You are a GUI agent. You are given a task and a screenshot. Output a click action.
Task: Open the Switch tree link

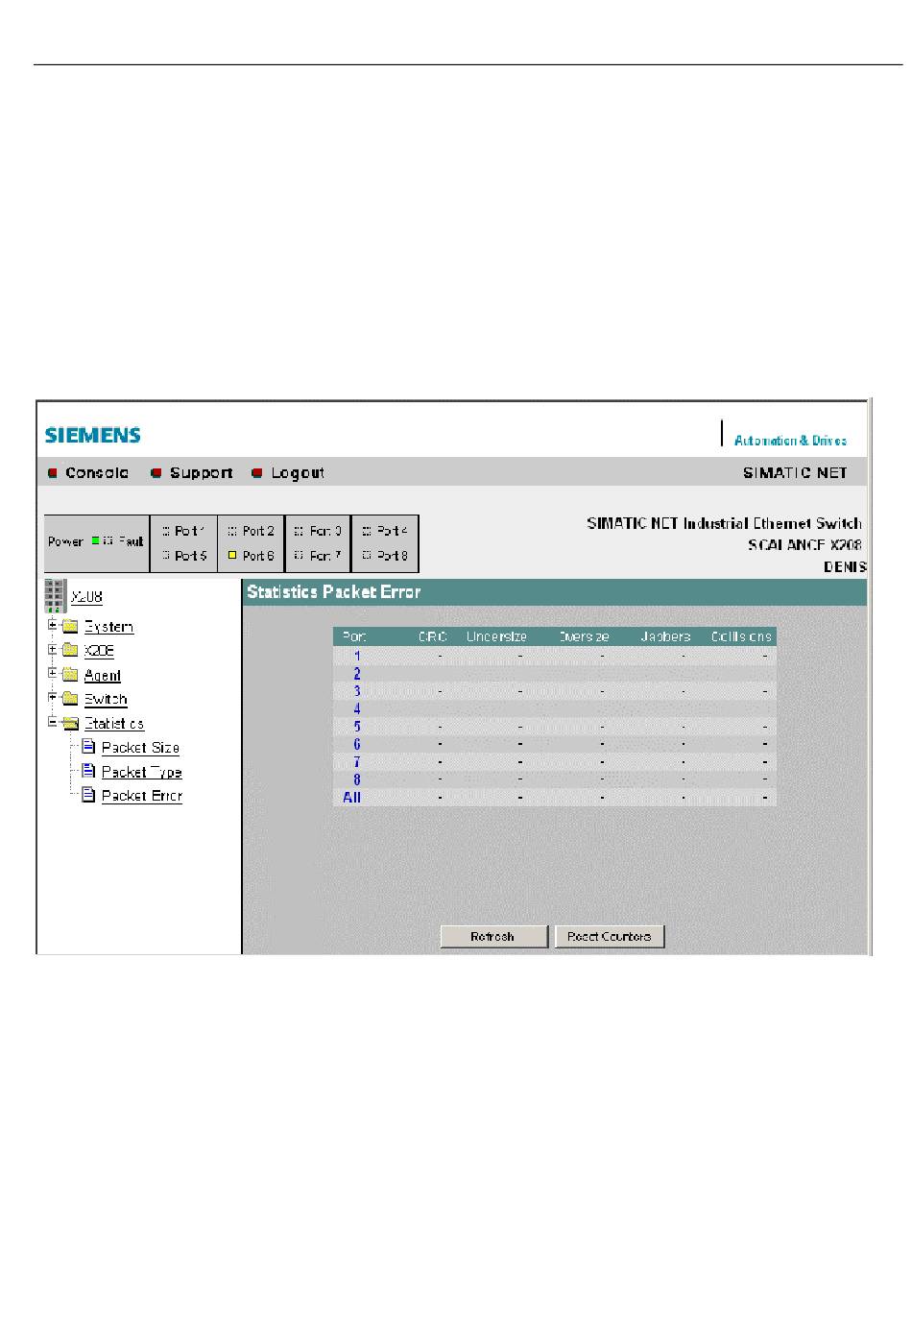tap(106, 700)
